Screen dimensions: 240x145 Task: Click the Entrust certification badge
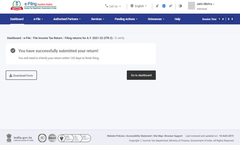coord(52,138)
